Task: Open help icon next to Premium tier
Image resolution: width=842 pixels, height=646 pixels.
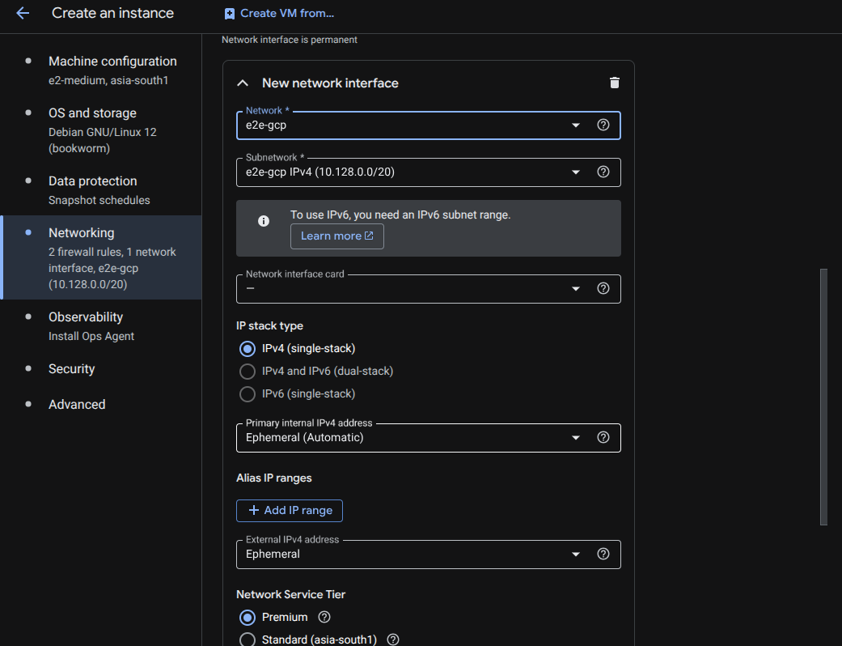Action: click(x=324, y=617)
